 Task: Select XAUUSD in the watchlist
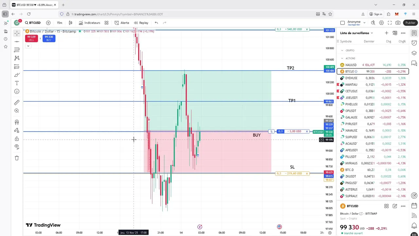373,65
